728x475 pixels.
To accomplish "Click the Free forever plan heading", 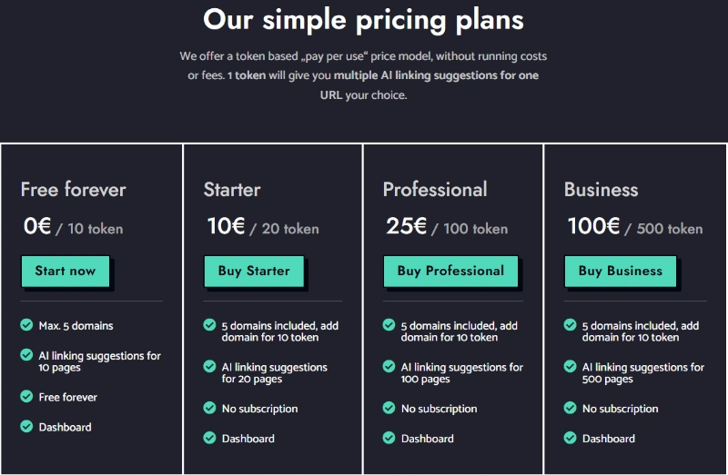I will [x=74, y=190].
